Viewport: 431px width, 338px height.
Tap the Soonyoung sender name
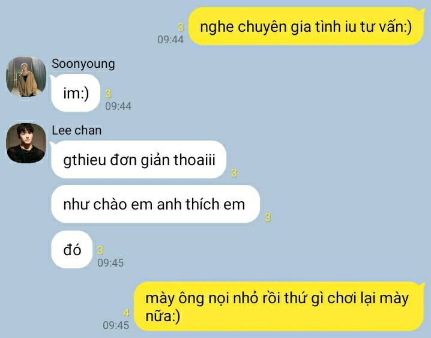[x=83, y=64]
